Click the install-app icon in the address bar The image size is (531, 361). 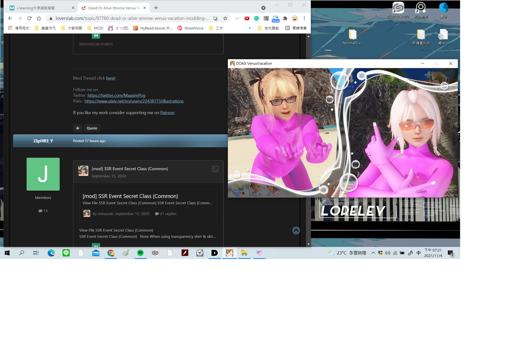coord(216,18)
